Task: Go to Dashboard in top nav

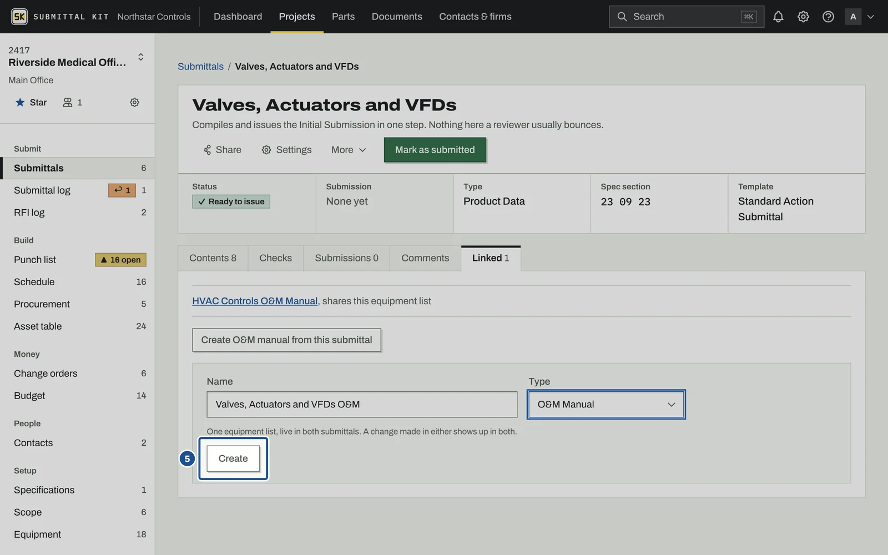Action: point(238,17)
